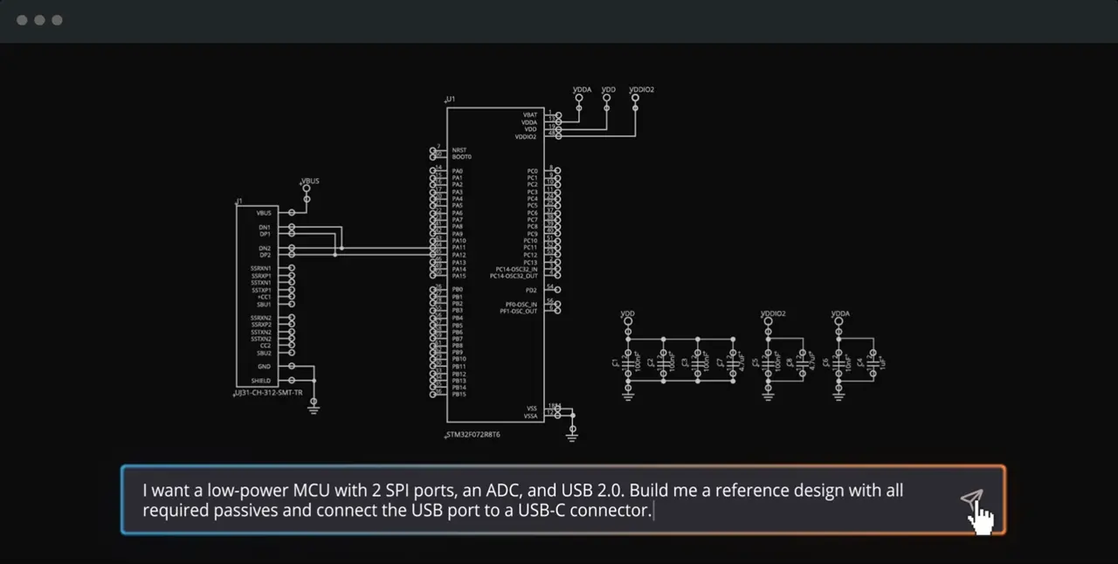
Task: Select the VDDA power symbol above U1
Action: pos(579,98)
